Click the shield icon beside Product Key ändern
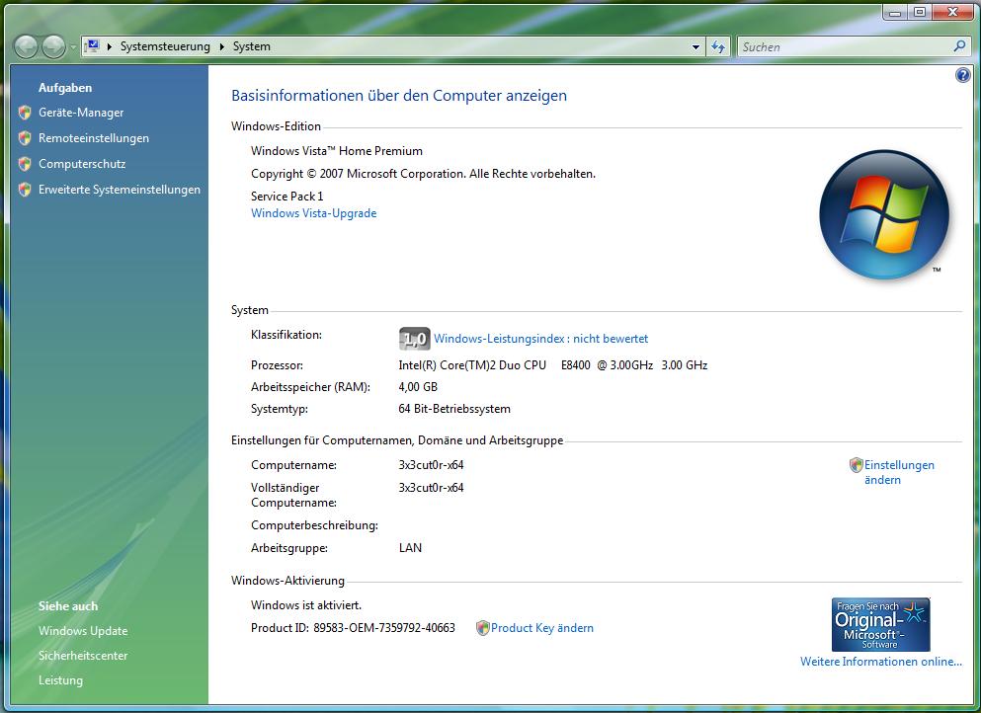Screen dimensions: 981x713 (x=482, y=628)
